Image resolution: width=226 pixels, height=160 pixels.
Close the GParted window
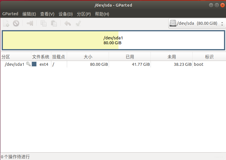point(223,5)
